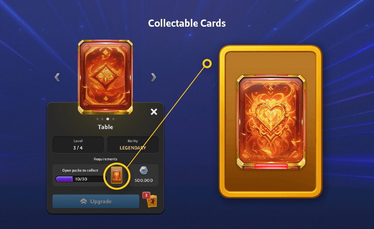Select the active third pagination dot
The height and width of the screenshot is (229, 374).
(108, 119)
